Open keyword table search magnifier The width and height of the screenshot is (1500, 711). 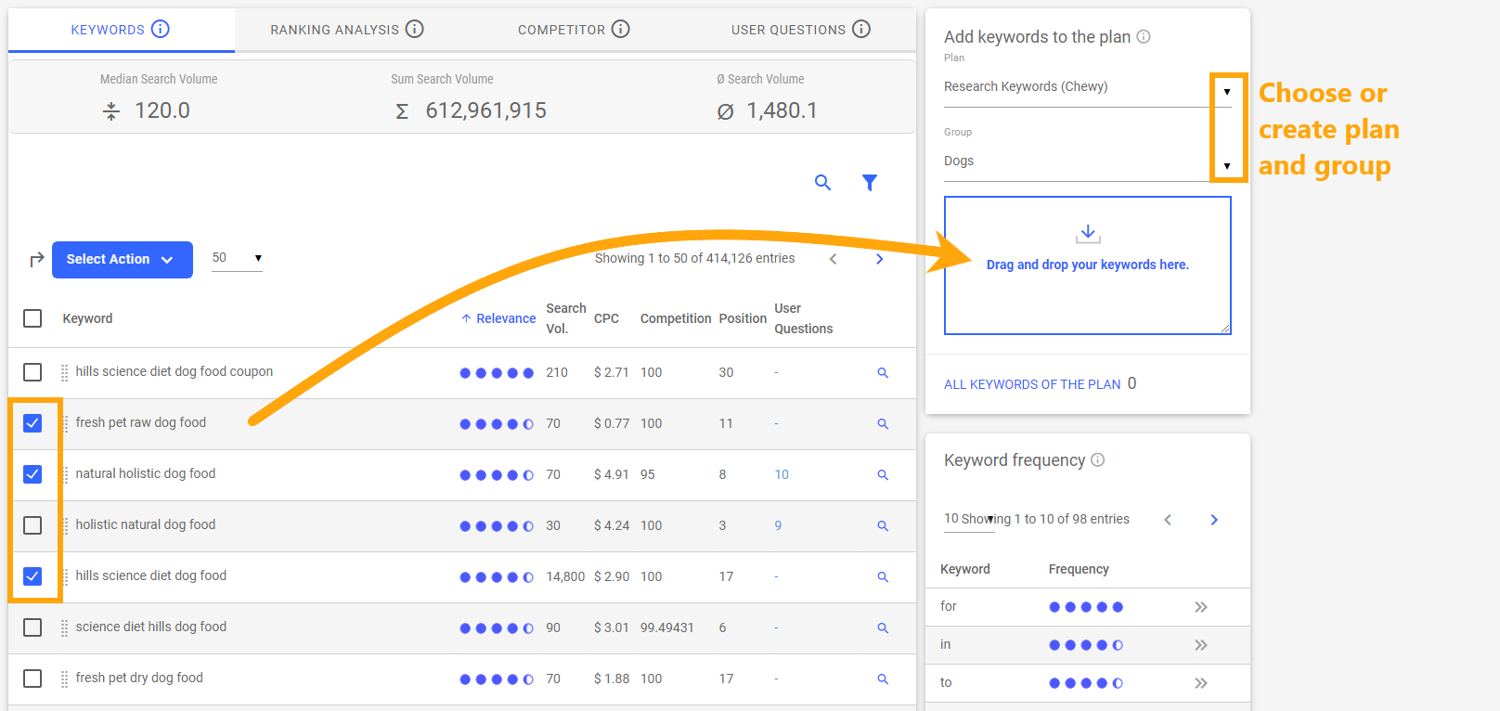822,182
